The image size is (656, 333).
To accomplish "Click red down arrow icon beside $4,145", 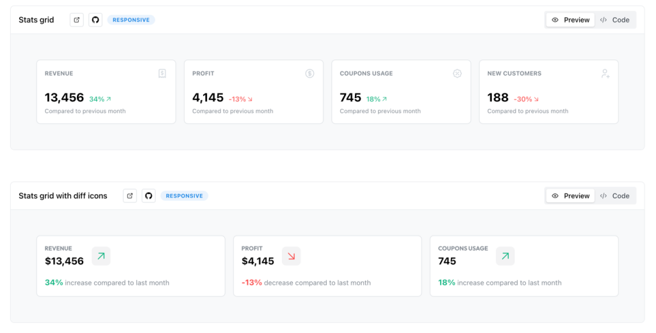I will [291, 256].
